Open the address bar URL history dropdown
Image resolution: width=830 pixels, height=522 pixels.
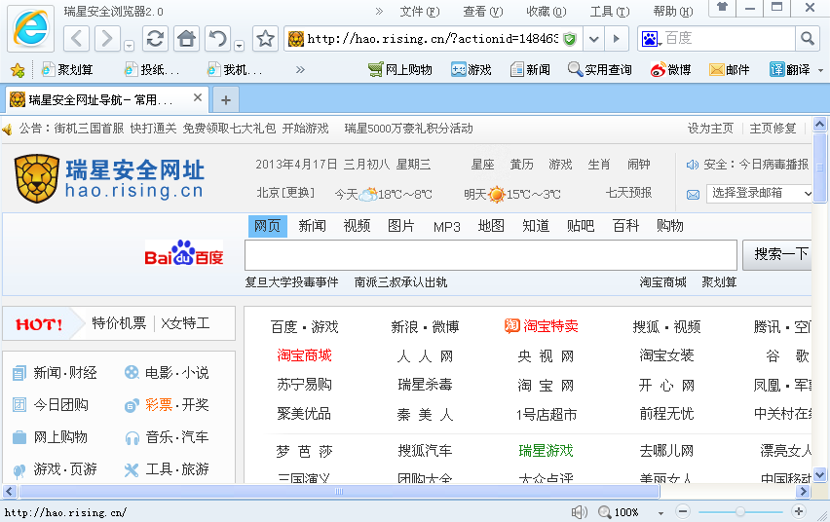pyautogui.click(x=593, y=39)
